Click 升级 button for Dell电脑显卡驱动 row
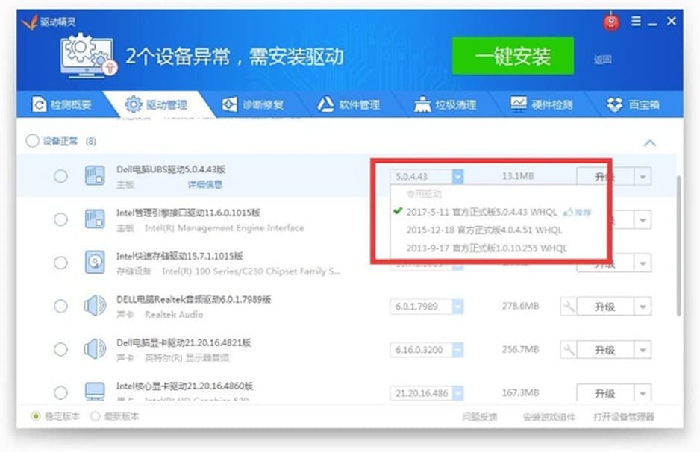Viewport: 700px width, 452px height. tap(605, 350)
